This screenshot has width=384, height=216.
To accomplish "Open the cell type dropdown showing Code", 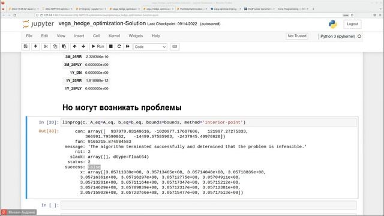I will coord(150,47).
